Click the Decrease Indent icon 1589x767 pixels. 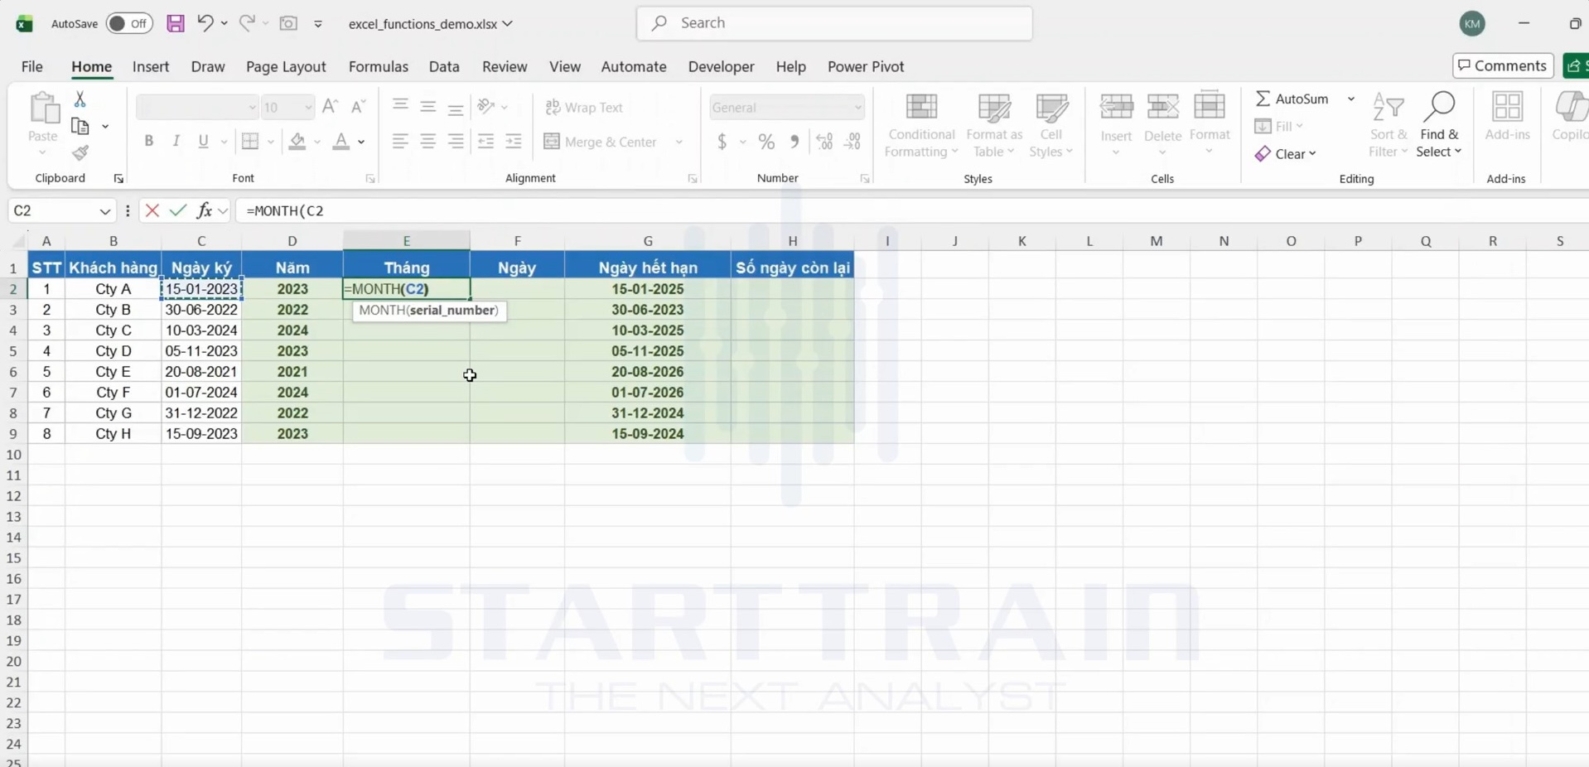(486, 142)
